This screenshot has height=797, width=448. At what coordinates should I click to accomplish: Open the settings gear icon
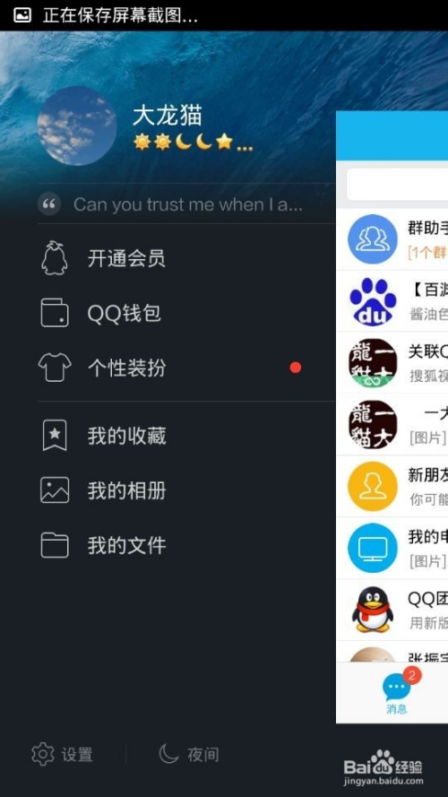43,754
